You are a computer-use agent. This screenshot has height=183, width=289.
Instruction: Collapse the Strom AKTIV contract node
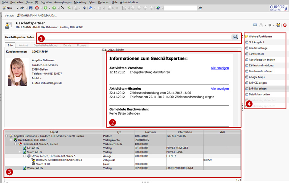[20, 152]
